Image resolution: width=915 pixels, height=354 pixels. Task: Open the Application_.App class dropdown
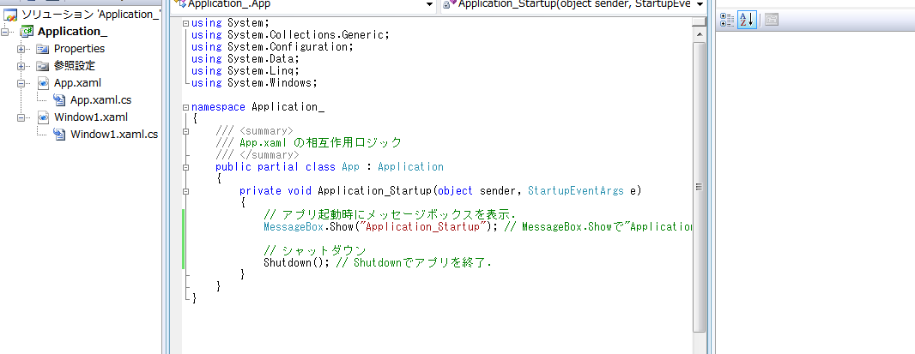[x=430, y=4]
